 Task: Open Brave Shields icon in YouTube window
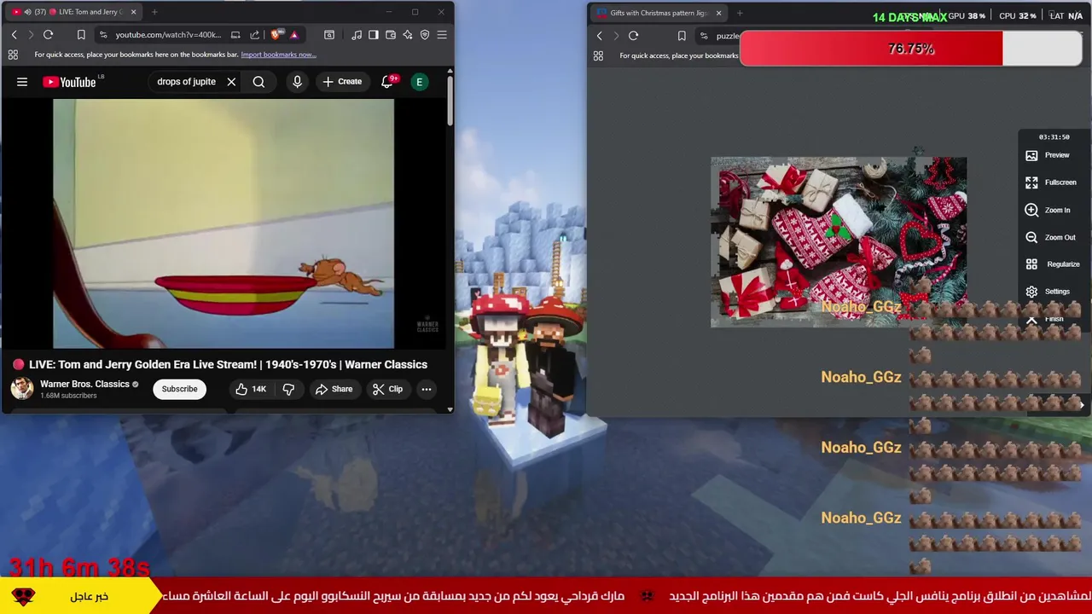276,35
